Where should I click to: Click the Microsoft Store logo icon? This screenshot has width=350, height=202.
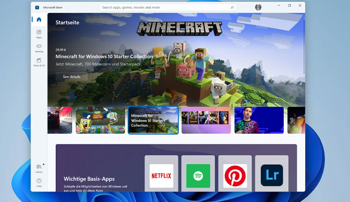37,8
